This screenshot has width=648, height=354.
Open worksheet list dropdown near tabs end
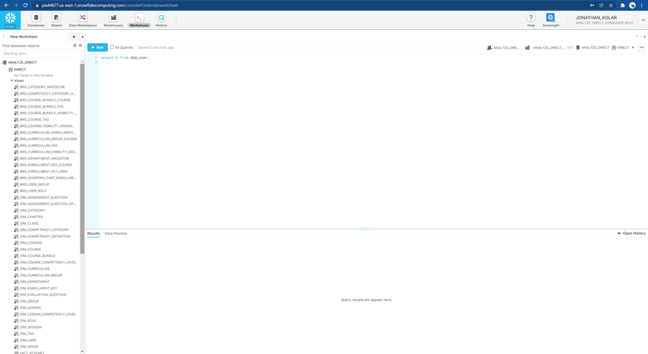click(645, 36)
